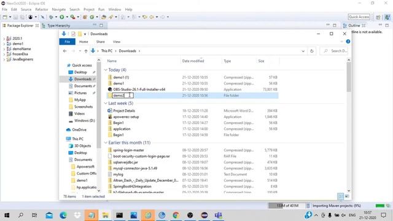Open the Explorer Home ribbon tab
Screen dimensions: 393x221
(84, 42)
